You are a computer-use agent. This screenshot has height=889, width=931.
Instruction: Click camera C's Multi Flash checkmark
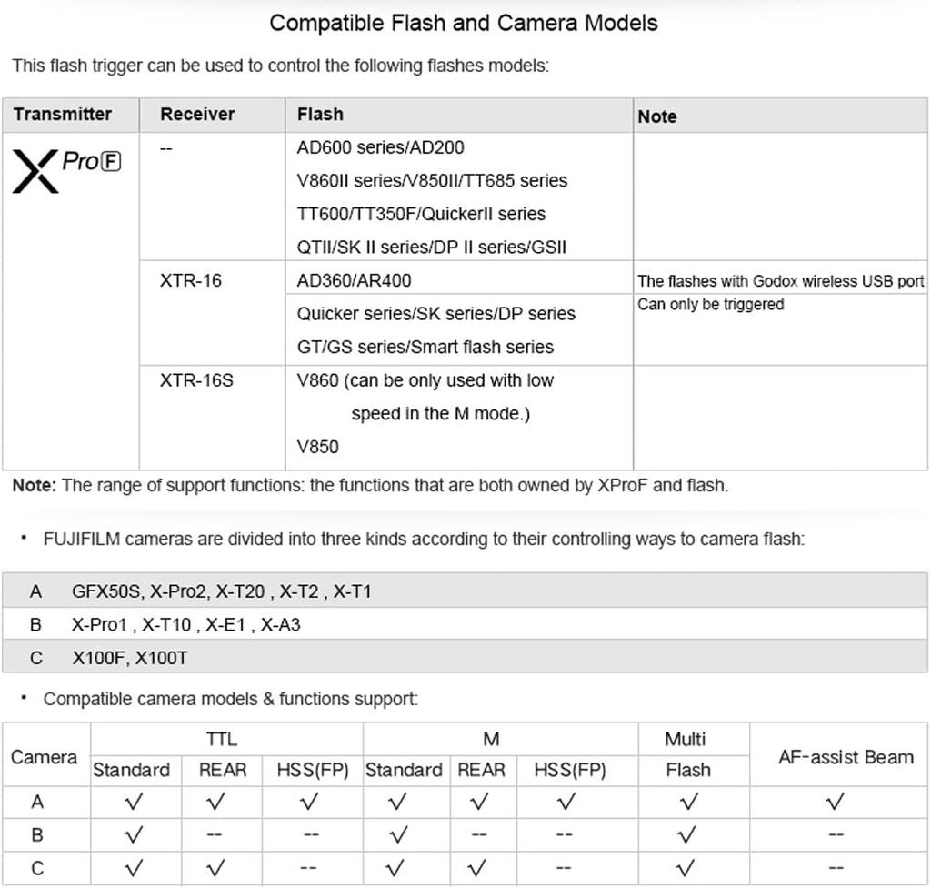(687, 869)
